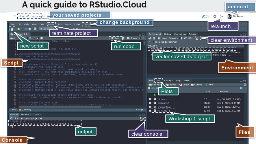
Task: Click the Upload button in Files pane
Action: (171, 85)
